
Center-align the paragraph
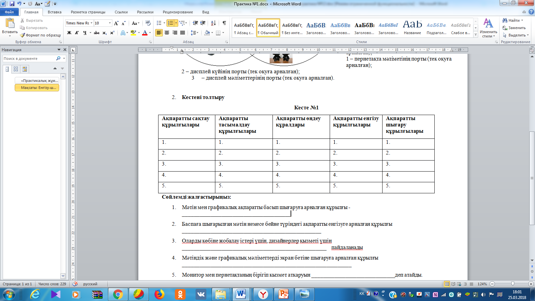pyautogui.click(x=167, y=33)
